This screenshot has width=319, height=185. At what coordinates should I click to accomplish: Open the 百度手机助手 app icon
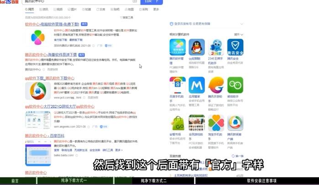pyautogui.click(x=178, y=85)
